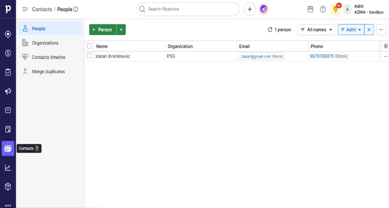Open the column settings gear icon
The width and height of the screenshot is (389, 208).
tap(386, 46)
